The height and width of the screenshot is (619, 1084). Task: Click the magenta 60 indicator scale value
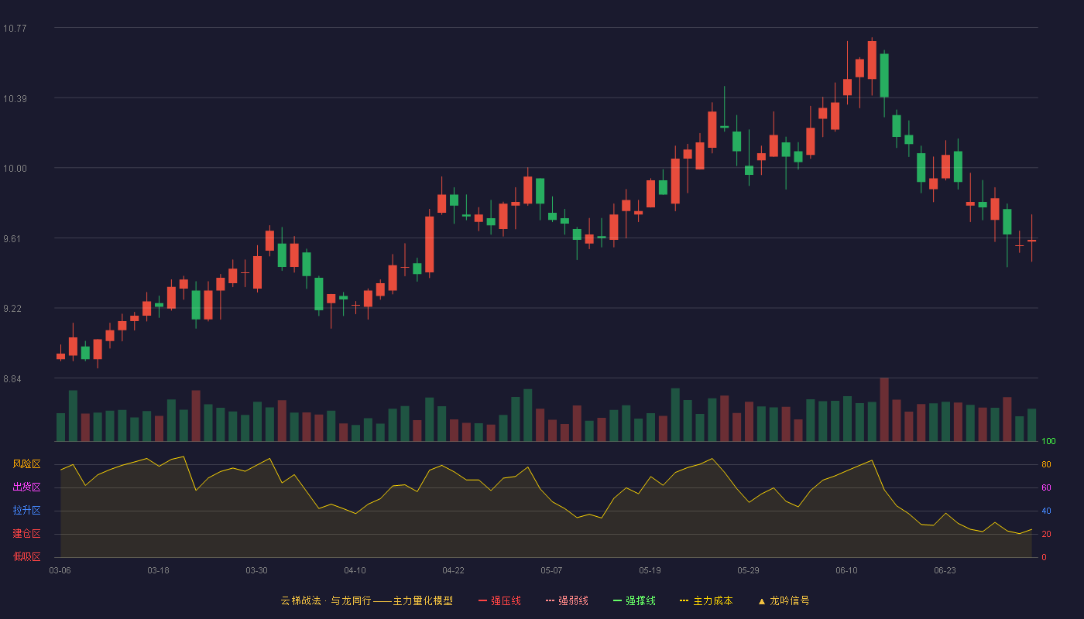tap(1046, 487)
